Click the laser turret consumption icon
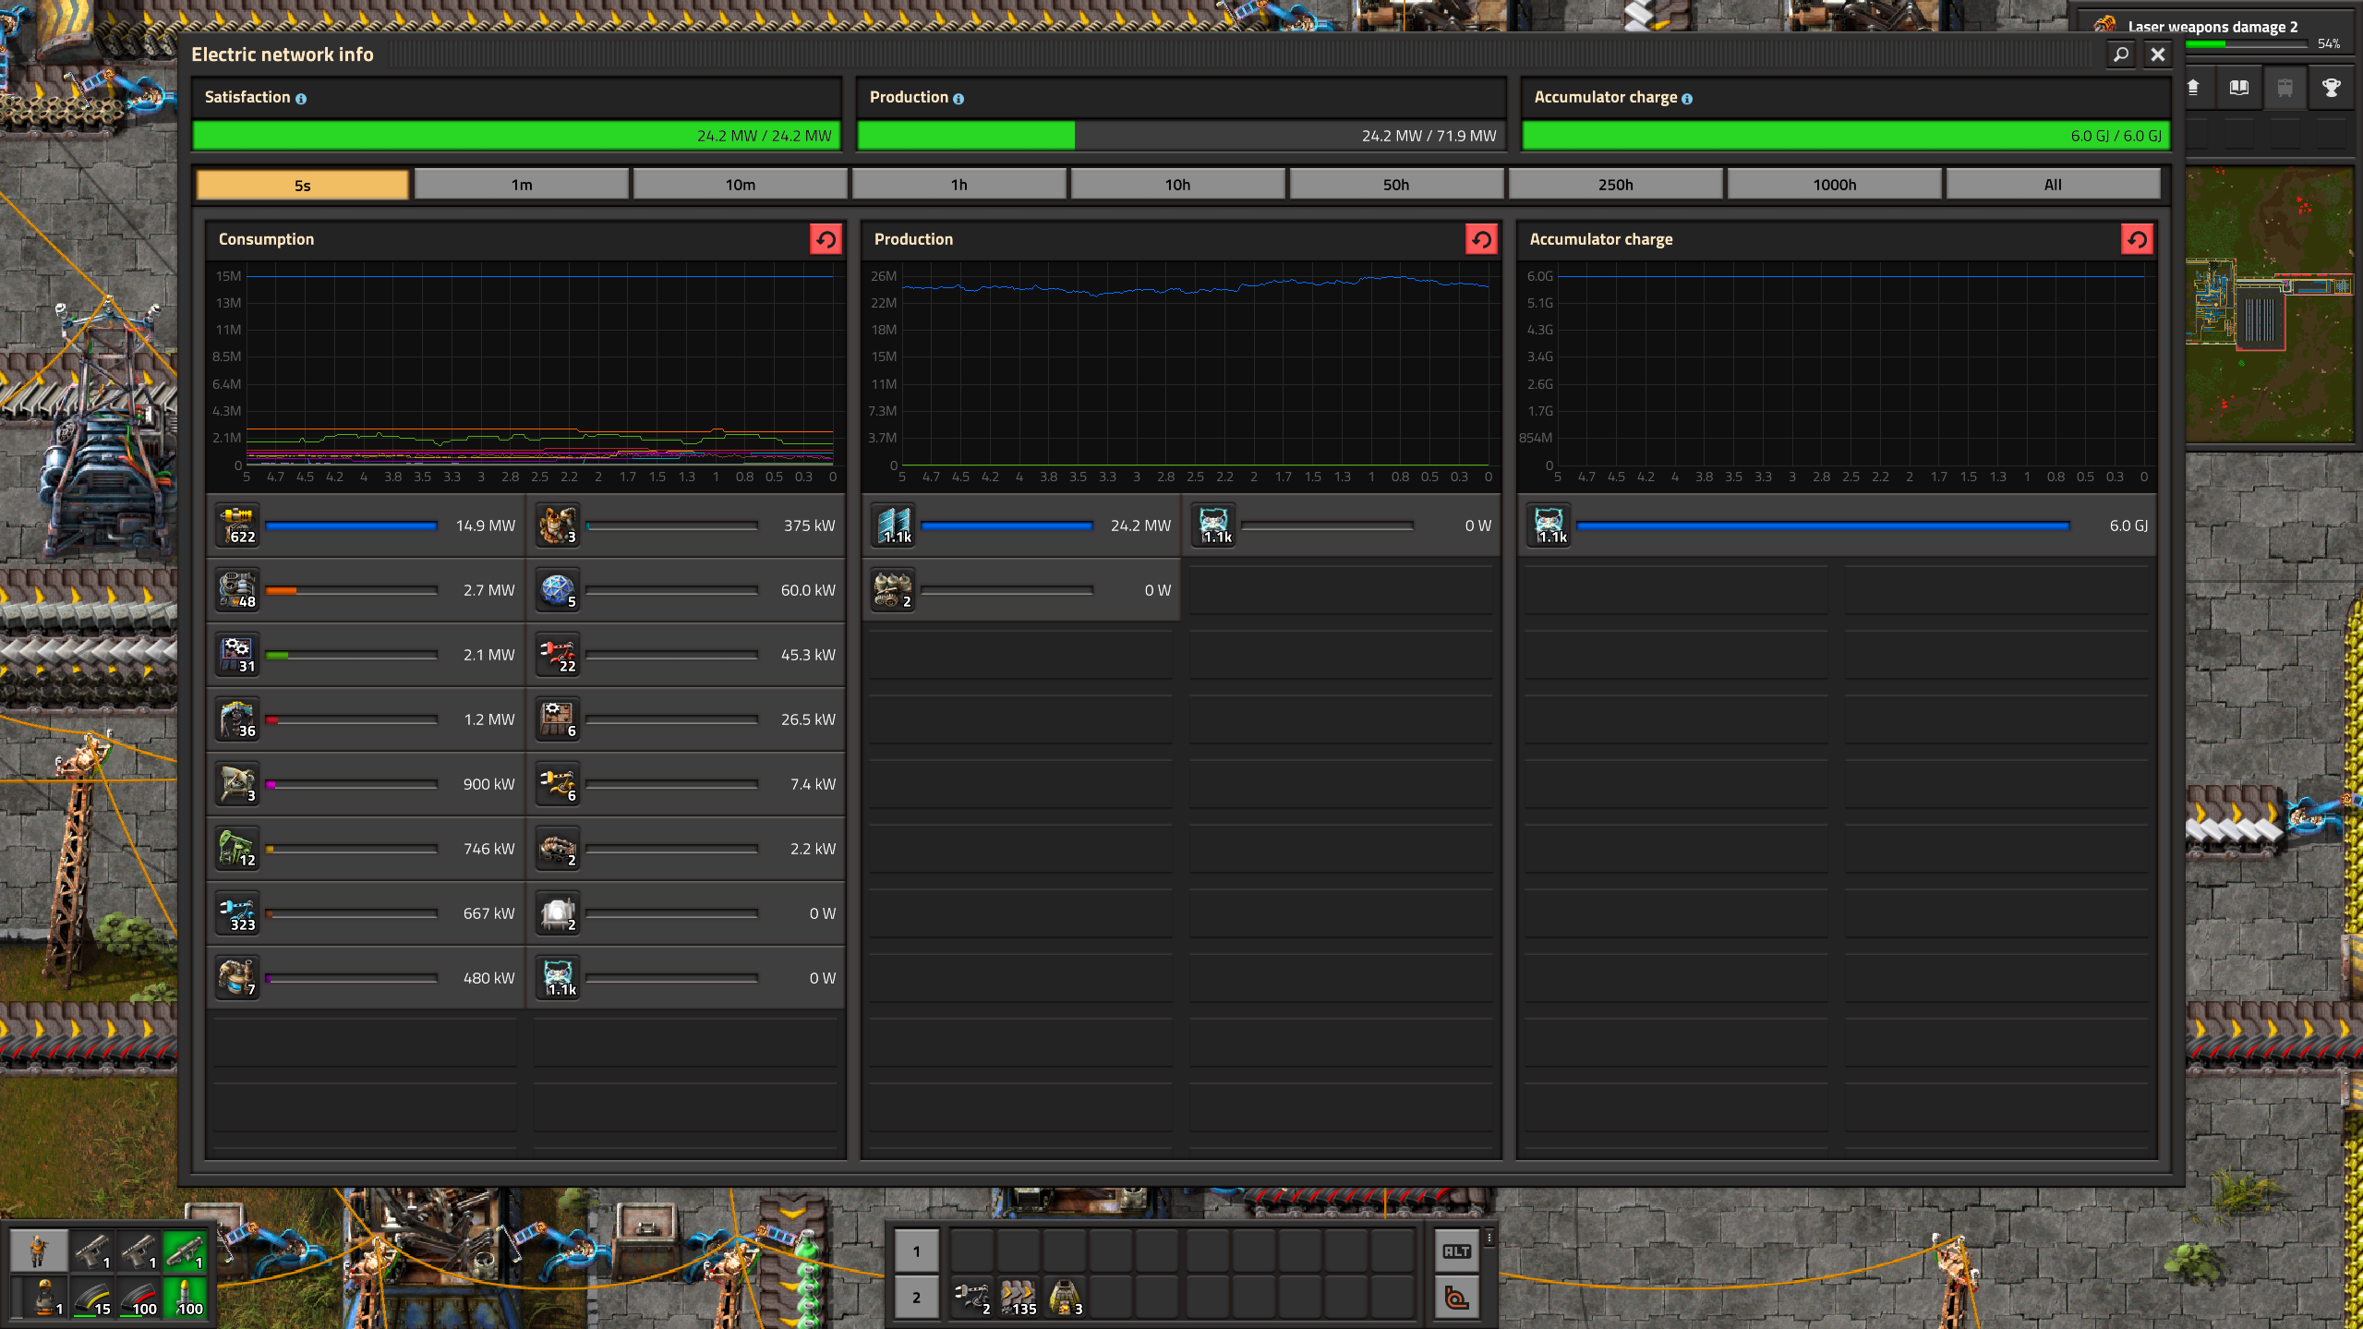Screen dimensions: 2363x1329 tap(237, 526)
